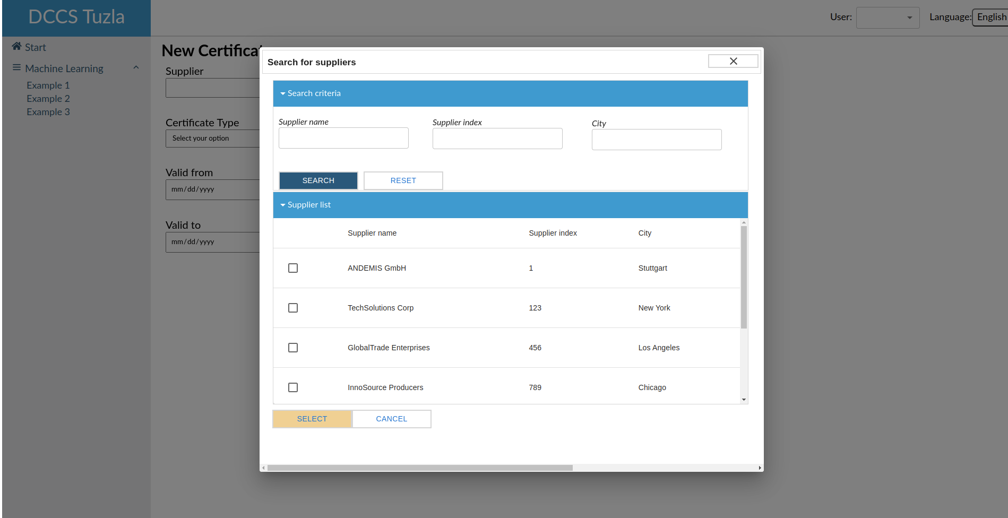Open the User selection combo box
The height and width of the screenshot is (518, 1008).
[888, 18]
